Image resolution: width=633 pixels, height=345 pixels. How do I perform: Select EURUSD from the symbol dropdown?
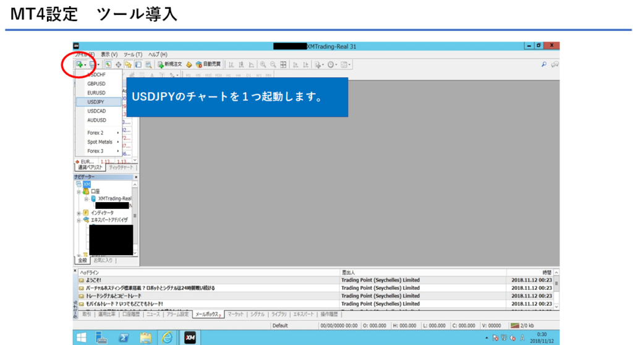click(99, 93)
